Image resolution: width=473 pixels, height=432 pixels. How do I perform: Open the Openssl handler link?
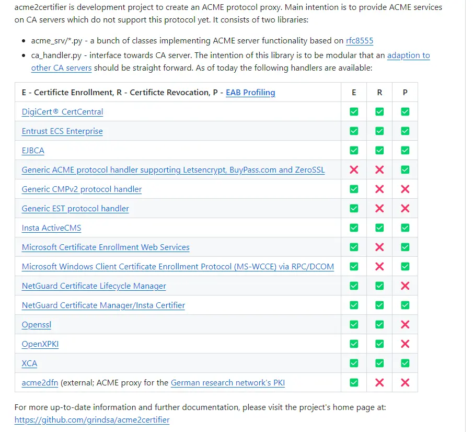click(x=37, y=325)
